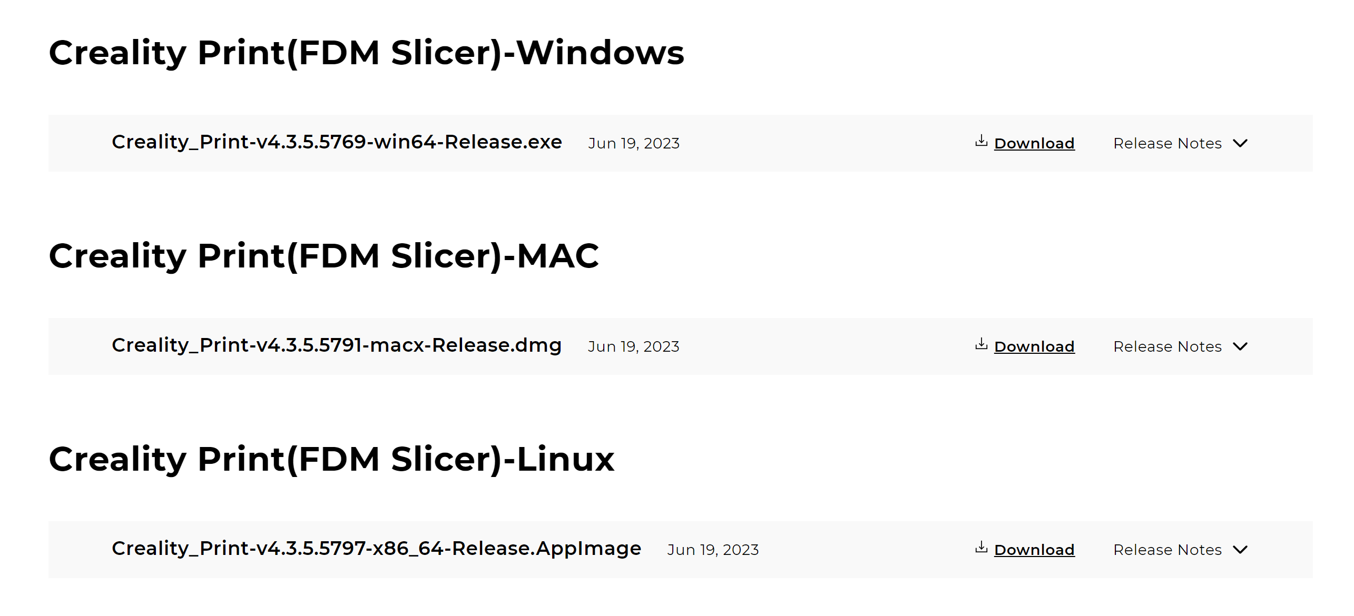This screenshot has width=1354, height=616.
Task: Download the x86_64 Release.AppImage file
Action: point(1034,550)
